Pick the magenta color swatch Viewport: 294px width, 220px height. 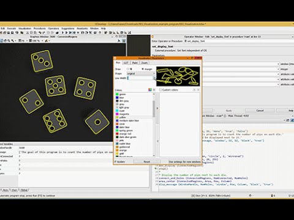[117, 114]
